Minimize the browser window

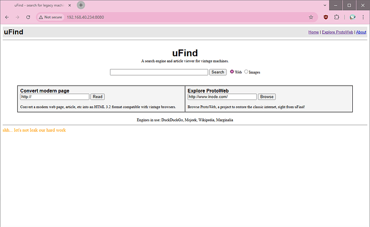(x=336, y=5)
